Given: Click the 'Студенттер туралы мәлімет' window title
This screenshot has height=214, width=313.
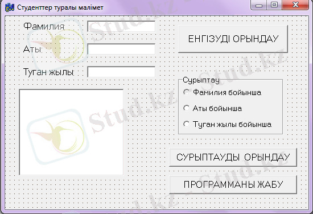Looking at the screenshot, I should pyautogui.click(x=60, y=7).
